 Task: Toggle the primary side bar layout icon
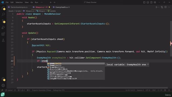tap(144, 2)
